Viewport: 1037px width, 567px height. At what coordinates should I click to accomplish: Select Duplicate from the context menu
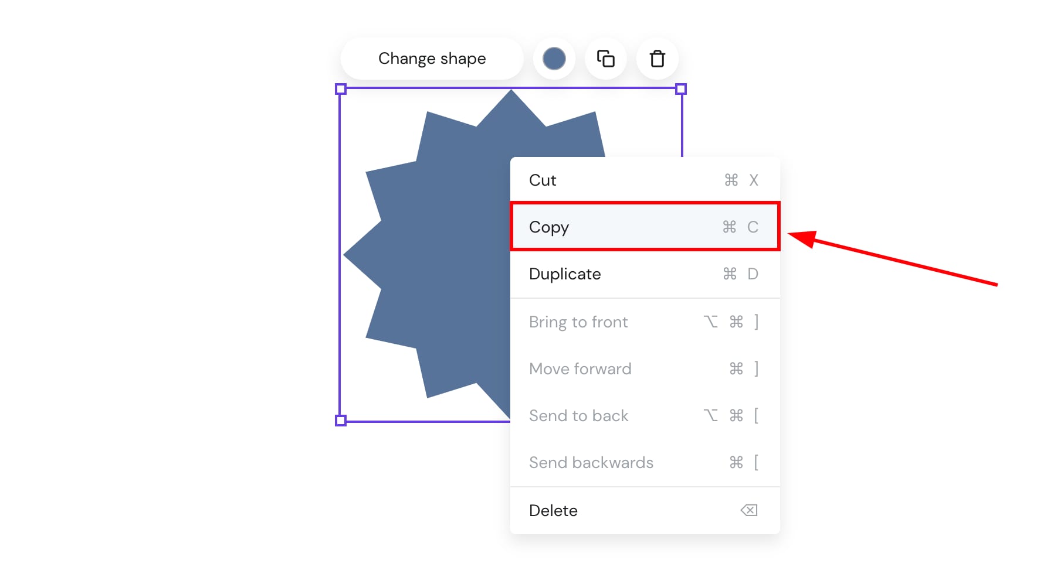[x=565, y=274]
